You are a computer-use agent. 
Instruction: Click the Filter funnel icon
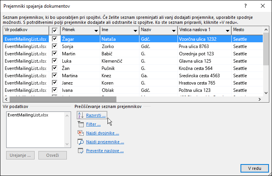click(81, 124)
